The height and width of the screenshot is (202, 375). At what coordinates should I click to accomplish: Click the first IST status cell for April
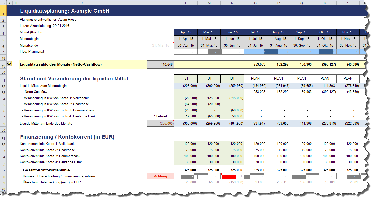click(x=186, y=78)
